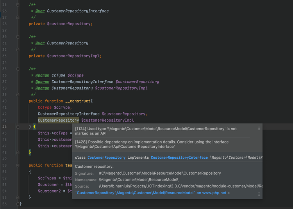Open the inspection popup's top three-dot menu
Screen dimensions: 293x209
tap(259, 128)
